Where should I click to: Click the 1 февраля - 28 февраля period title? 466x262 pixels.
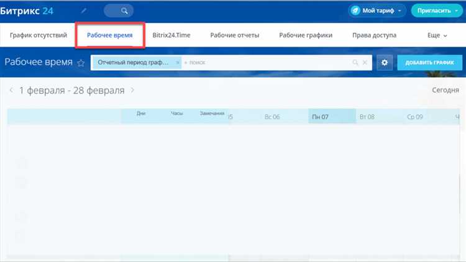71,90
